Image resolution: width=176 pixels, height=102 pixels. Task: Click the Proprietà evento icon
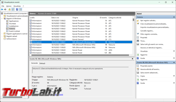138,66
